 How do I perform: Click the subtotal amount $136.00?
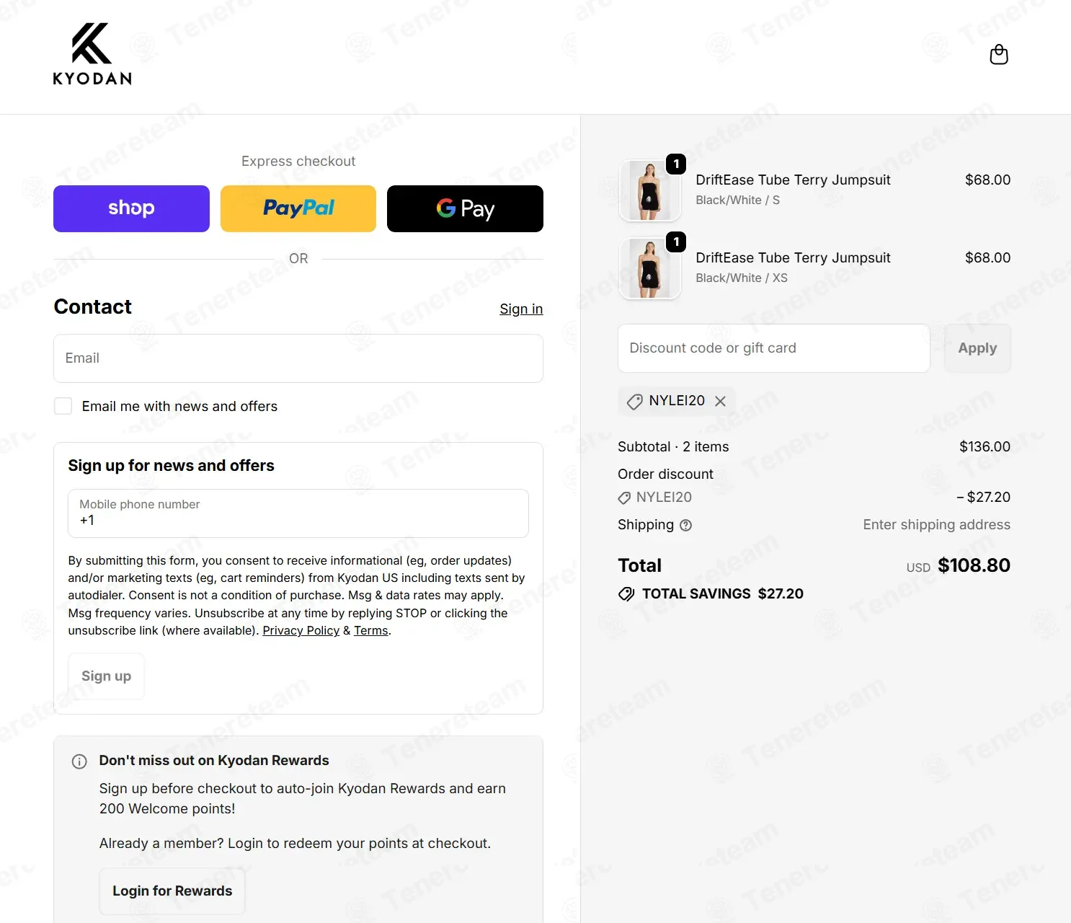985,447
